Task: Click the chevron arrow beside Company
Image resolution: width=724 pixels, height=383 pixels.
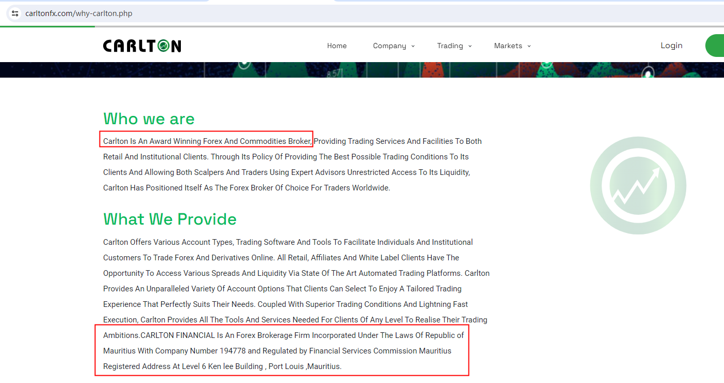Action: [413, 46]
